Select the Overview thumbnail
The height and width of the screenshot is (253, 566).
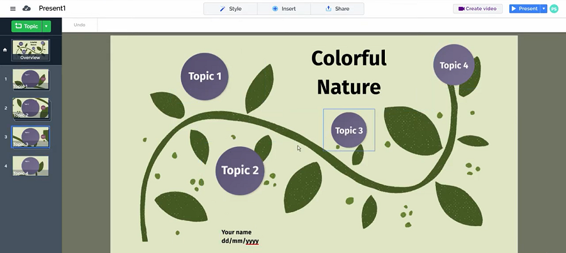(30, 50)
